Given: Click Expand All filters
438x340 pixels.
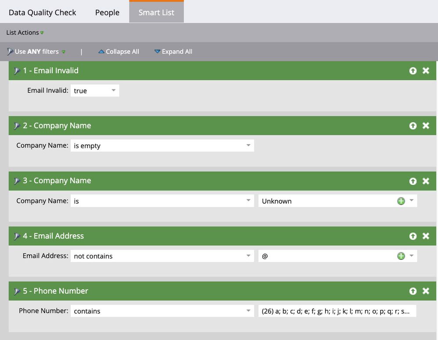Looking at the screenshot, I should coord(173,52).
